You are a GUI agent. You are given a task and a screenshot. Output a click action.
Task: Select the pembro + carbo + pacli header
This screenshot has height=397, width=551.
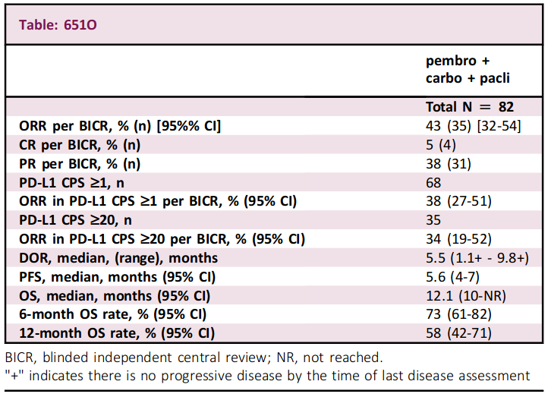pos(468,69)
